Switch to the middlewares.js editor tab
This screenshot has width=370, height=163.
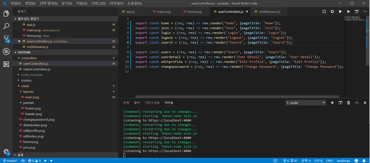pyautogui.click(x=269, y=12)
